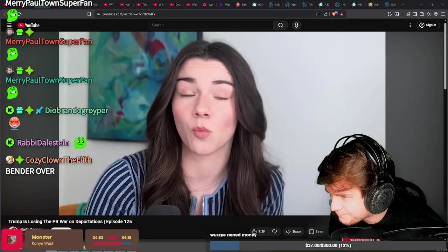Screen dimensions: 448x252
Task: Dislike the video thumbs-down button
Action: (274, 231)
